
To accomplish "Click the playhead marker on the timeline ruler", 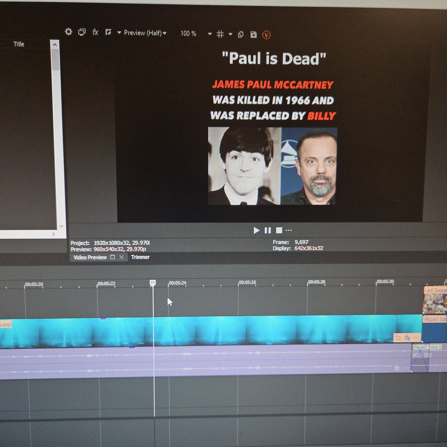I will (153, 283).
